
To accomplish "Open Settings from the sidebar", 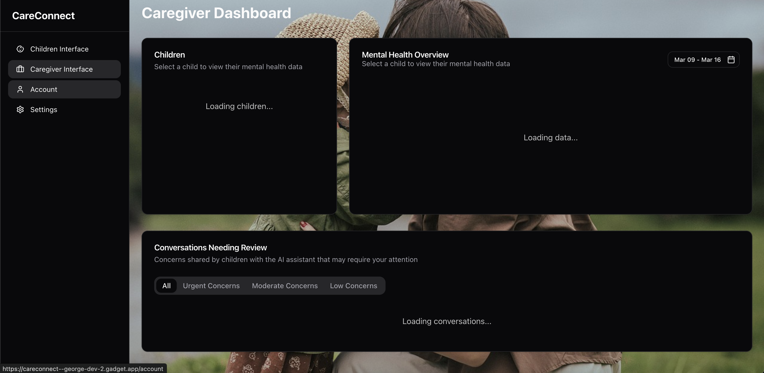I will pyautogui.click(x=43, y=110).
